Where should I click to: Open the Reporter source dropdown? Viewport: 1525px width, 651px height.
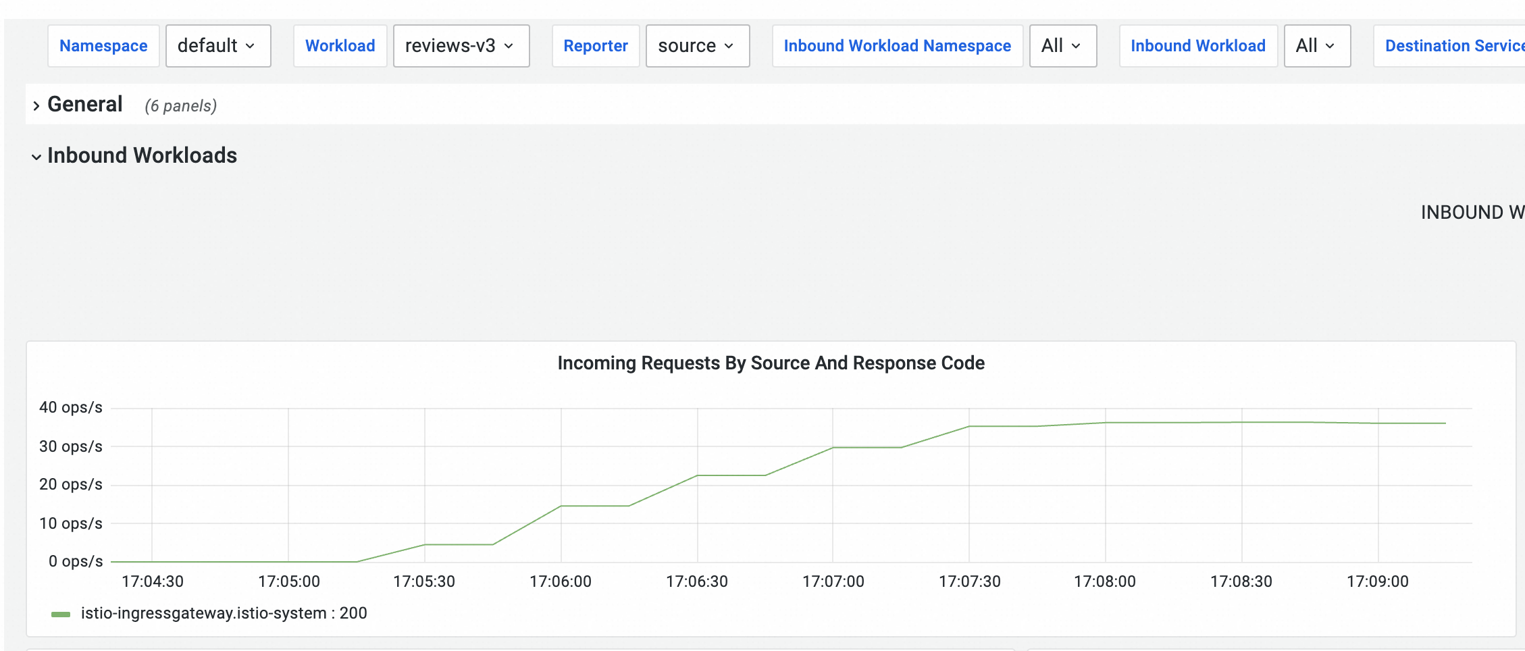click(x=698, y=46)
